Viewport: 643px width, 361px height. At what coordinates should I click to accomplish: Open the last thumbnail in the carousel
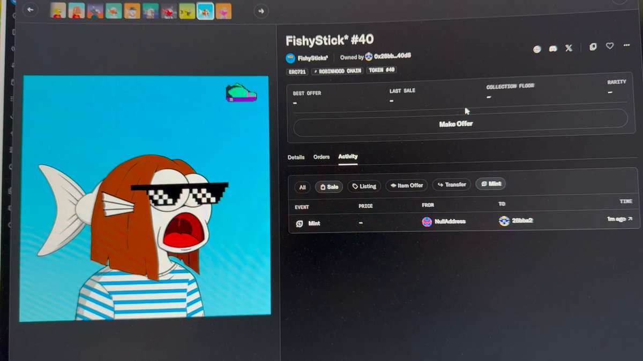tap(223, 11)
